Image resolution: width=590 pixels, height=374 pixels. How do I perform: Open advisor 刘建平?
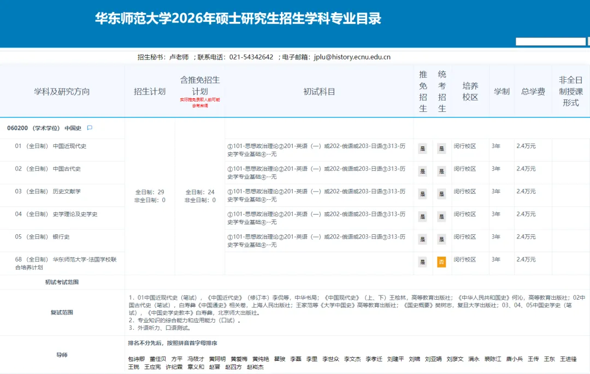pyautogui.click(x=396, y=359)
